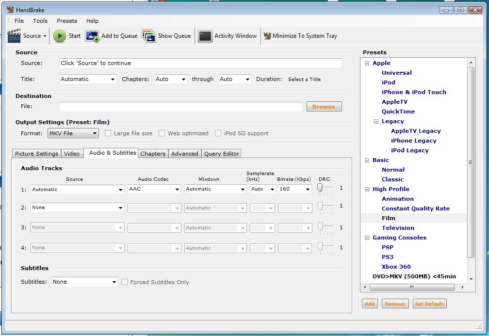The width and height of the screenshot is (489, 336).
Task: Select the Xbox 360 preset
Action: tap(396, 267)
